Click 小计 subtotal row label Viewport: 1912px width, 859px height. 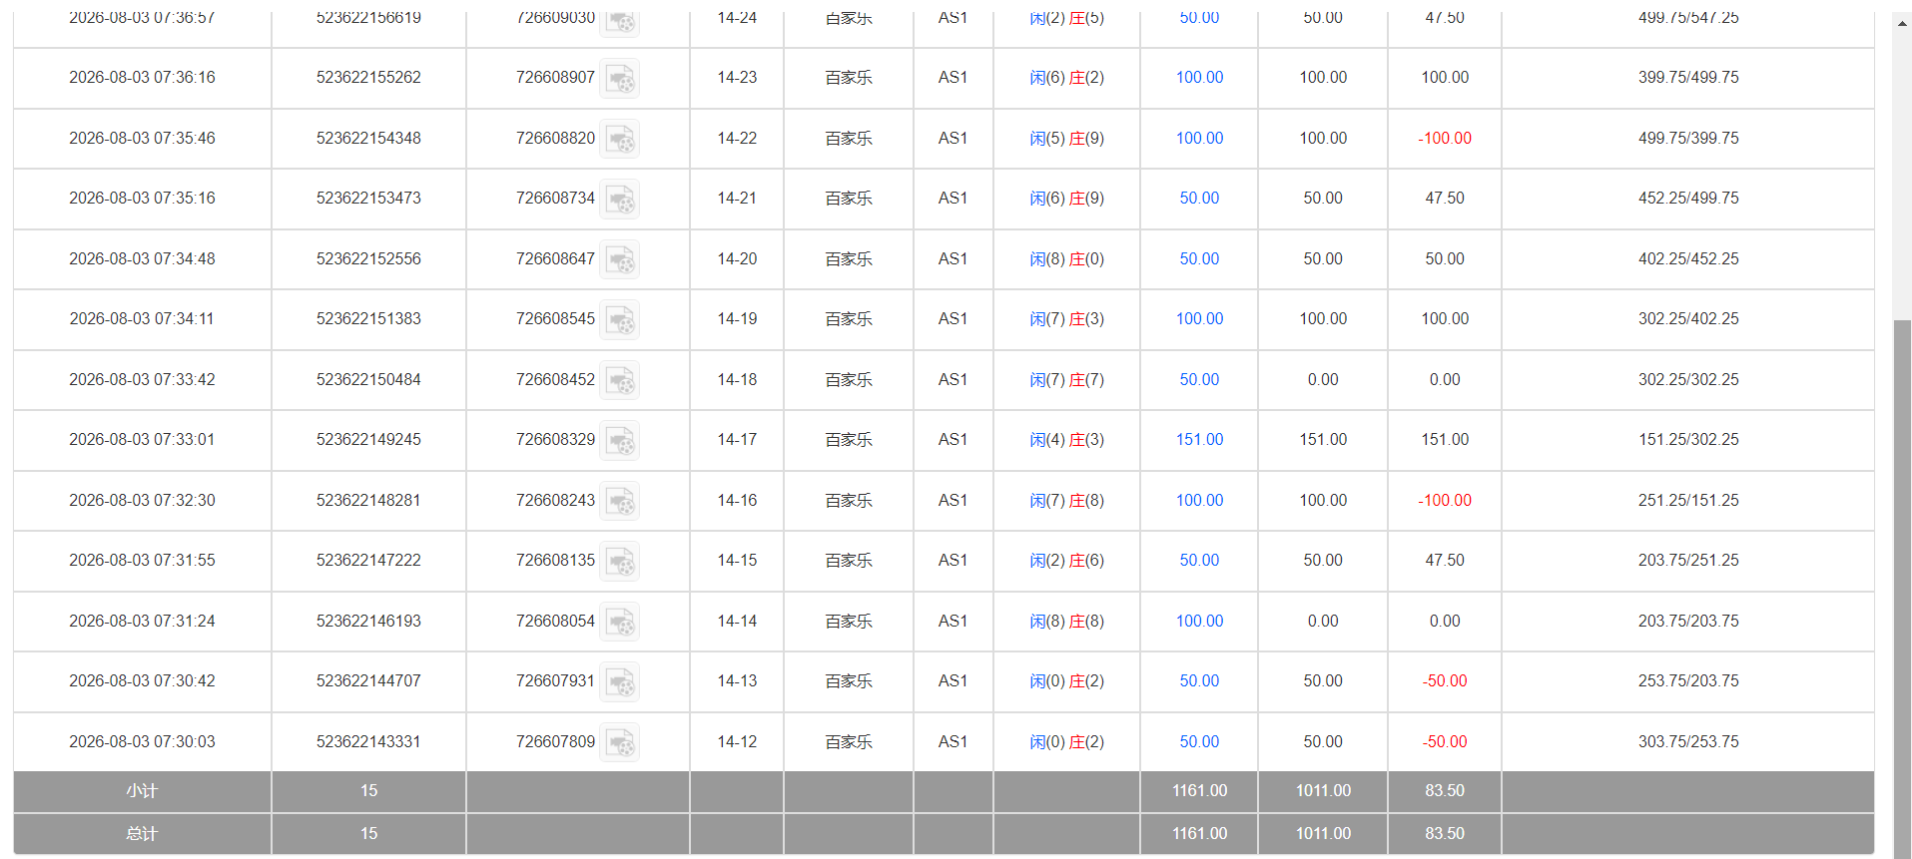tap(142, 791)
